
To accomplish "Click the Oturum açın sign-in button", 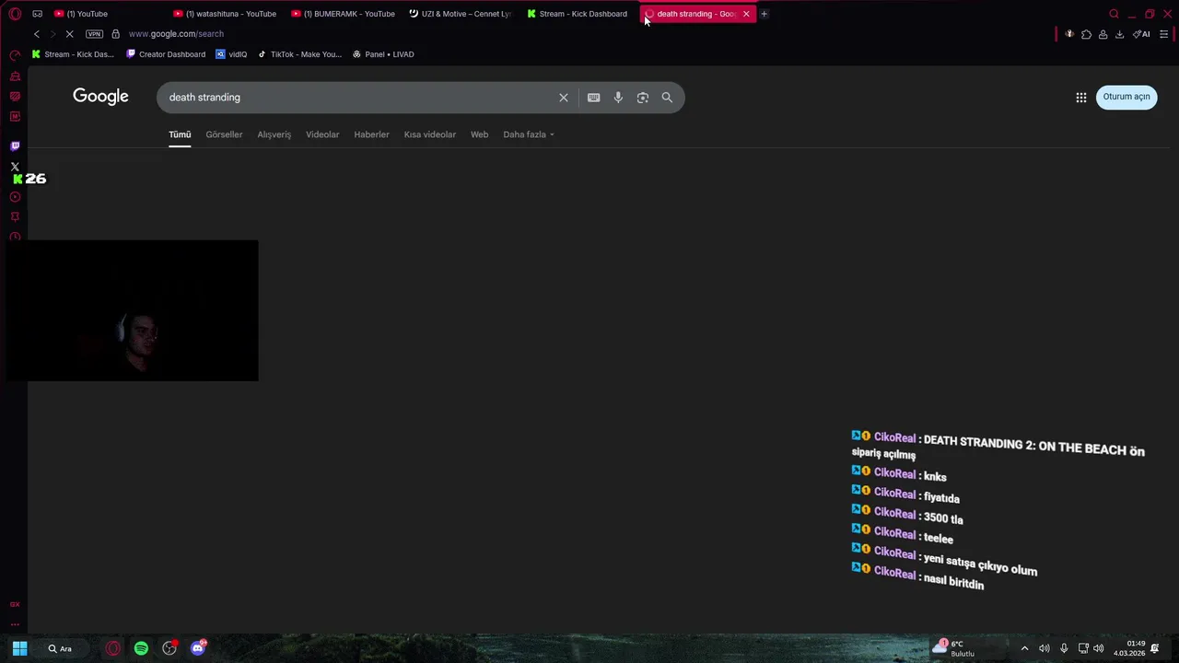I will coord(1126,97).
